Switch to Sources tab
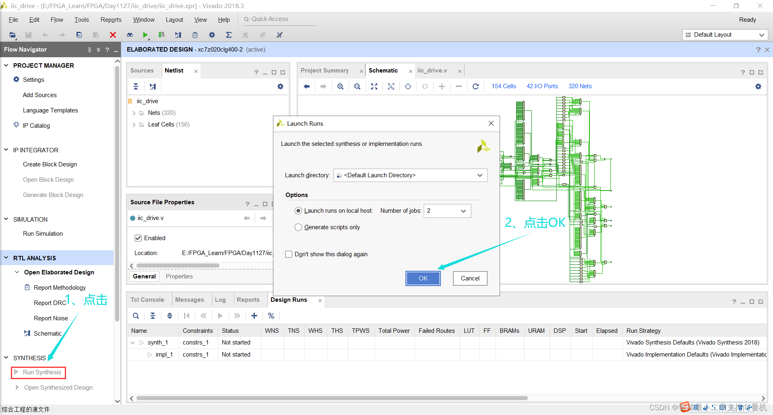773x415 pixels. point(142,71)
